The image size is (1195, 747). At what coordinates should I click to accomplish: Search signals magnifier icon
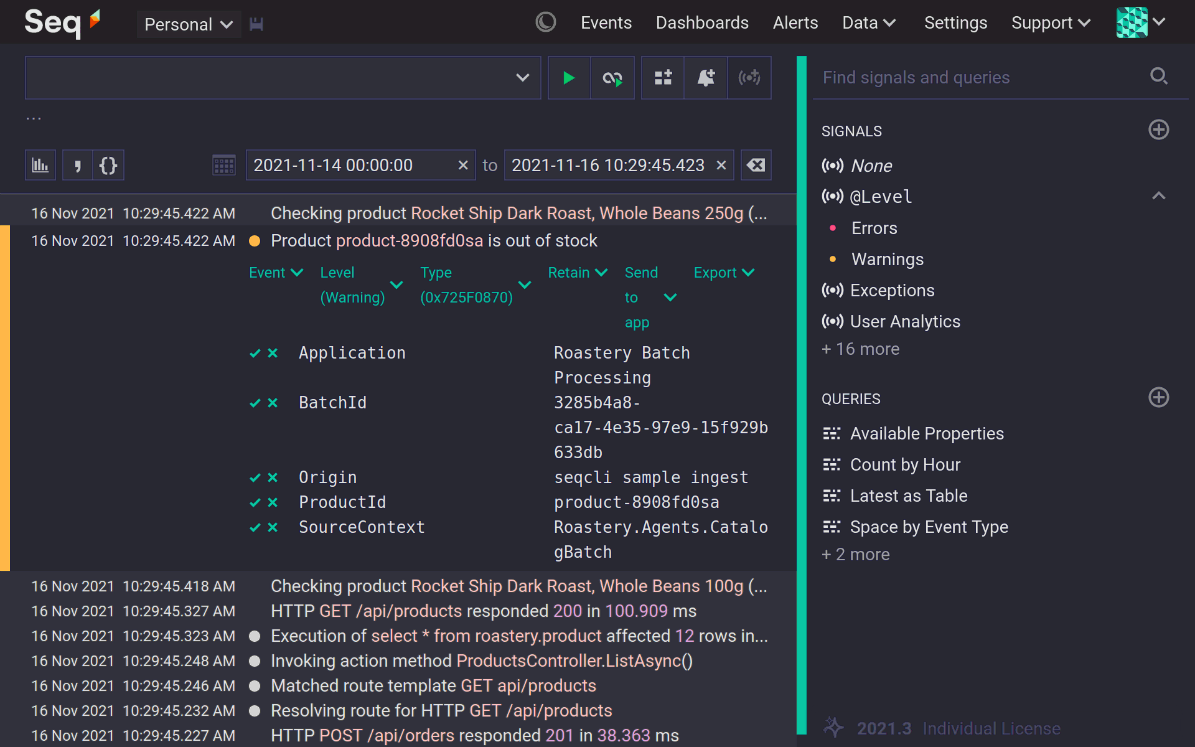click(1159, 76)
